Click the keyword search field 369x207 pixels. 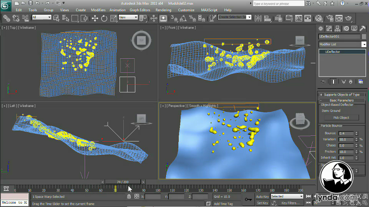pos(278,3)
